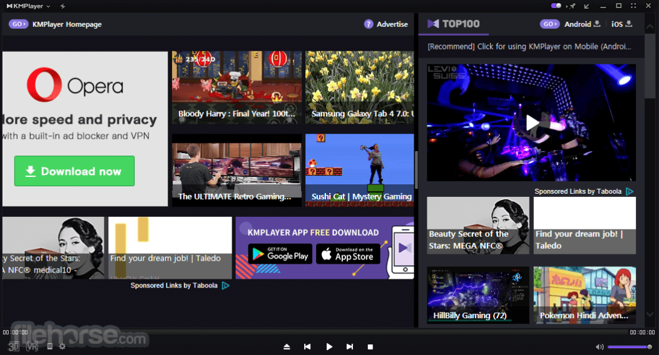Click the elapsed time 00:00:00 at left

[15, 332]
